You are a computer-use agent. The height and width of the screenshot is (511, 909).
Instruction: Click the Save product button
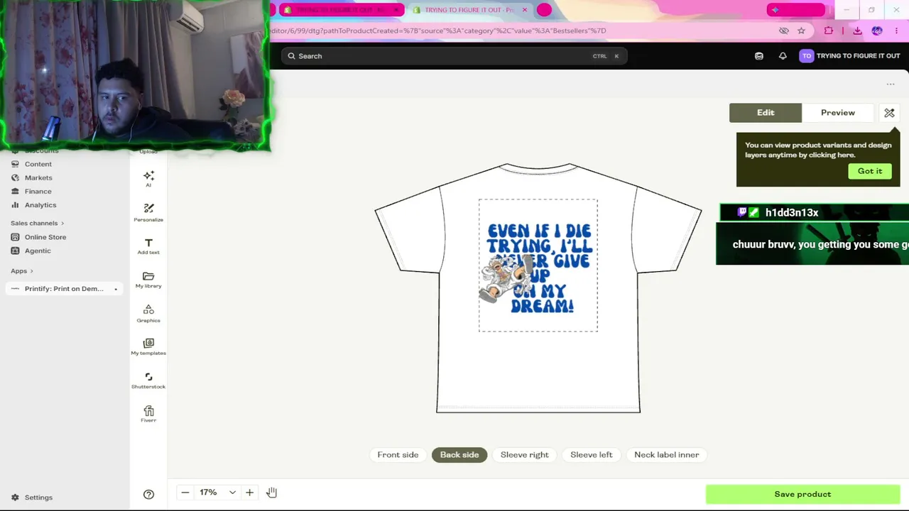[802, 494]
